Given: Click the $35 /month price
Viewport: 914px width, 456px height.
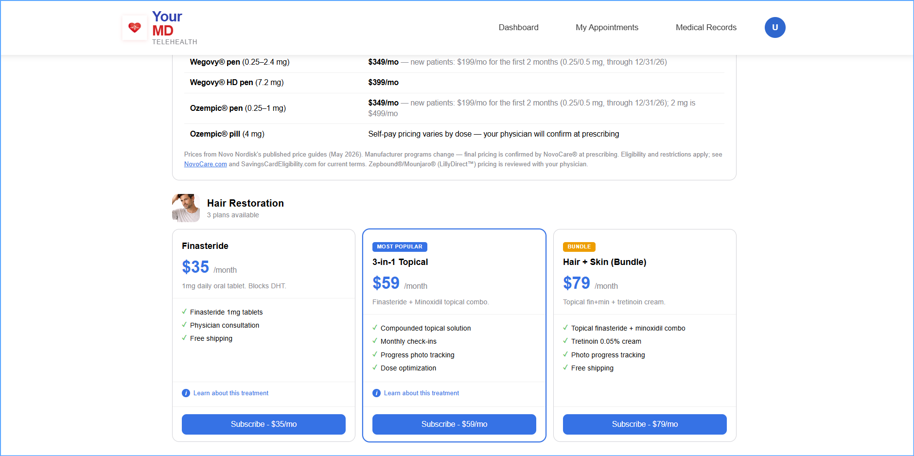Looking at the screenshot, I should 210,267.
